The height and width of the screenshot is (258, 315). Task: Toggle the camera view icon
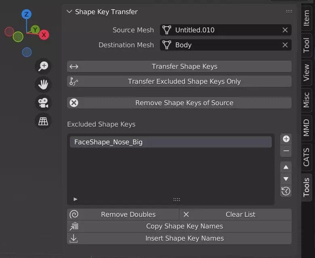tap(43, 103)
